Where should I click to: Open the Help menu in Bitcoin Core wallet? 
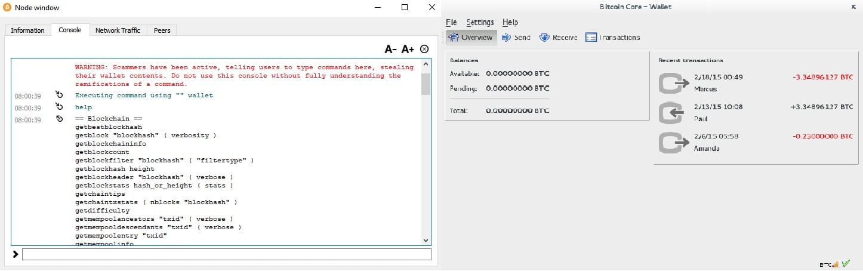(x=510, y=22)
